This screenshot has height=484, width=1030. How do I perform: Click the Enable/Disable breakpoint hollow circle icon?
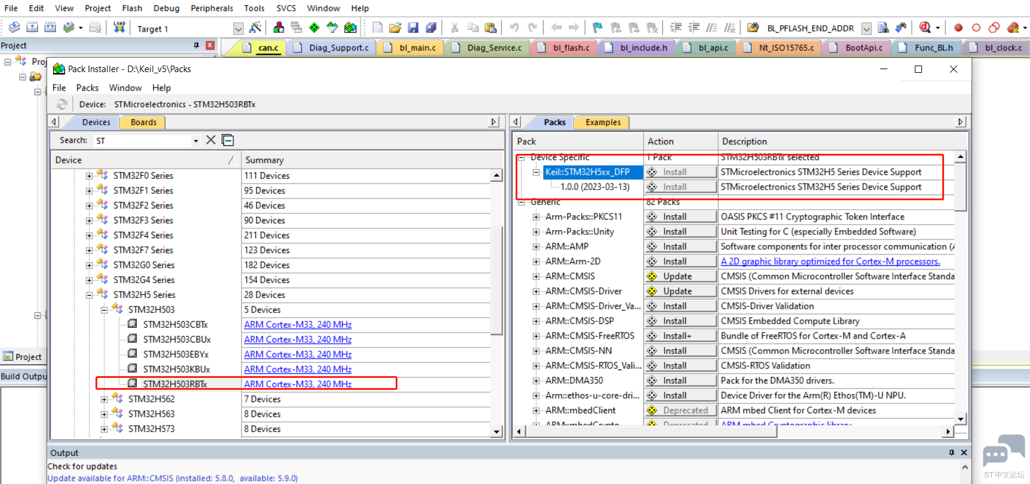click(976, 27)
